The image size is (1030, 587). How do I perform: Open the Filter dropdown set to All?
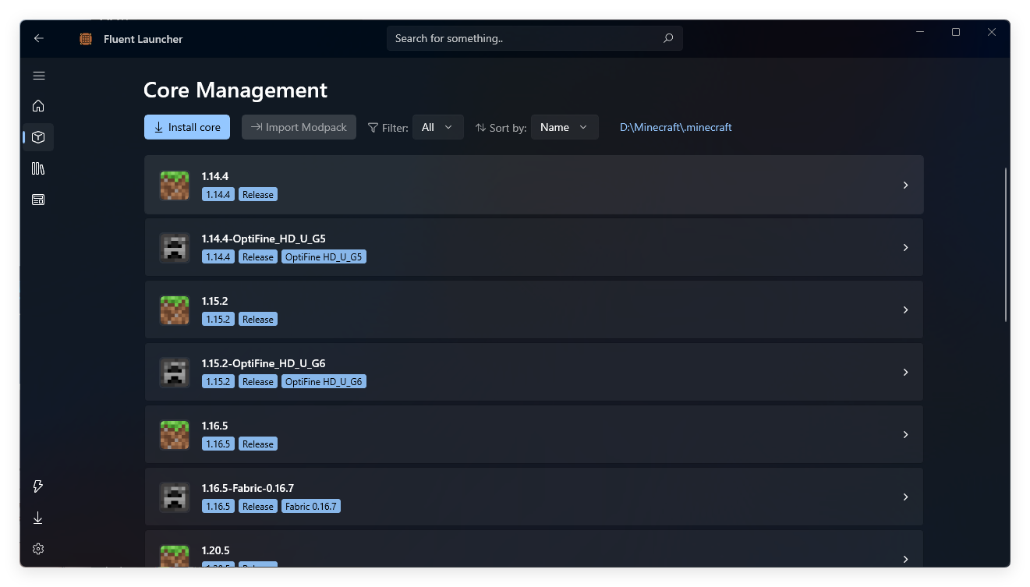click(x=437, y=127)
